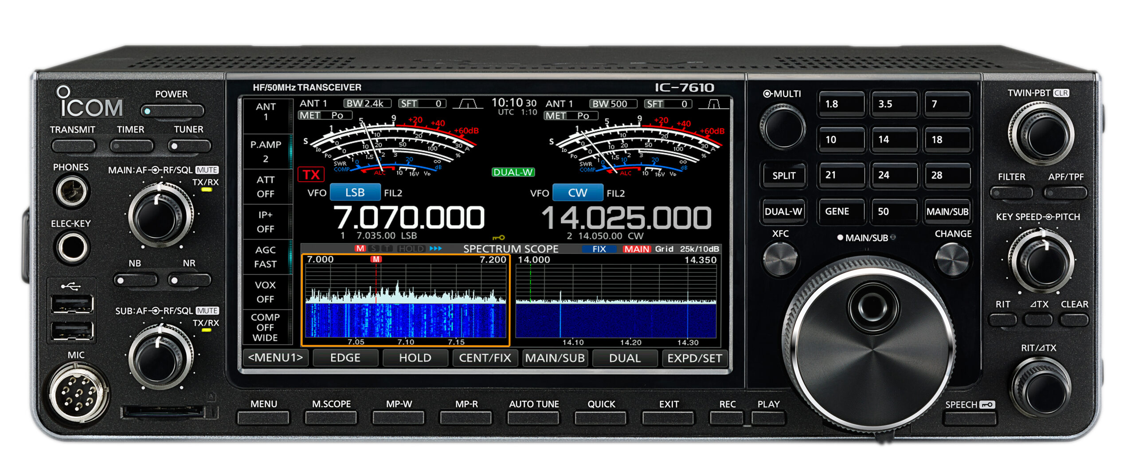Tap the MENU1 screen key
The height and width of the screenshot is (473, 1135).
275,358
